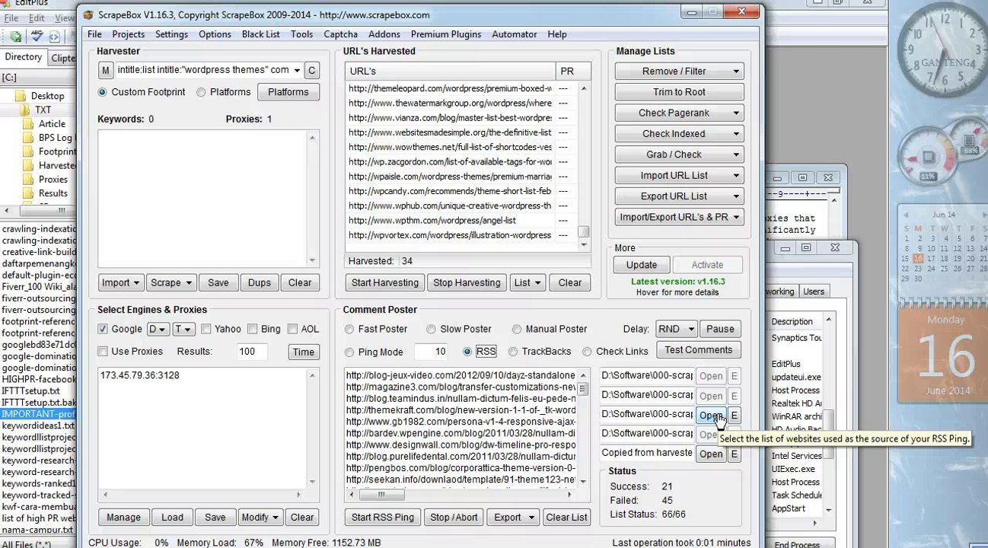Select IMPORTANT-prof file in EditPlus file list

38,414
